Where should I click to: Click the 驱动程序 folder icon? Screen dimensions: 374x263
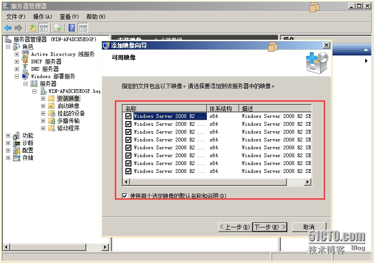[52, 128]
